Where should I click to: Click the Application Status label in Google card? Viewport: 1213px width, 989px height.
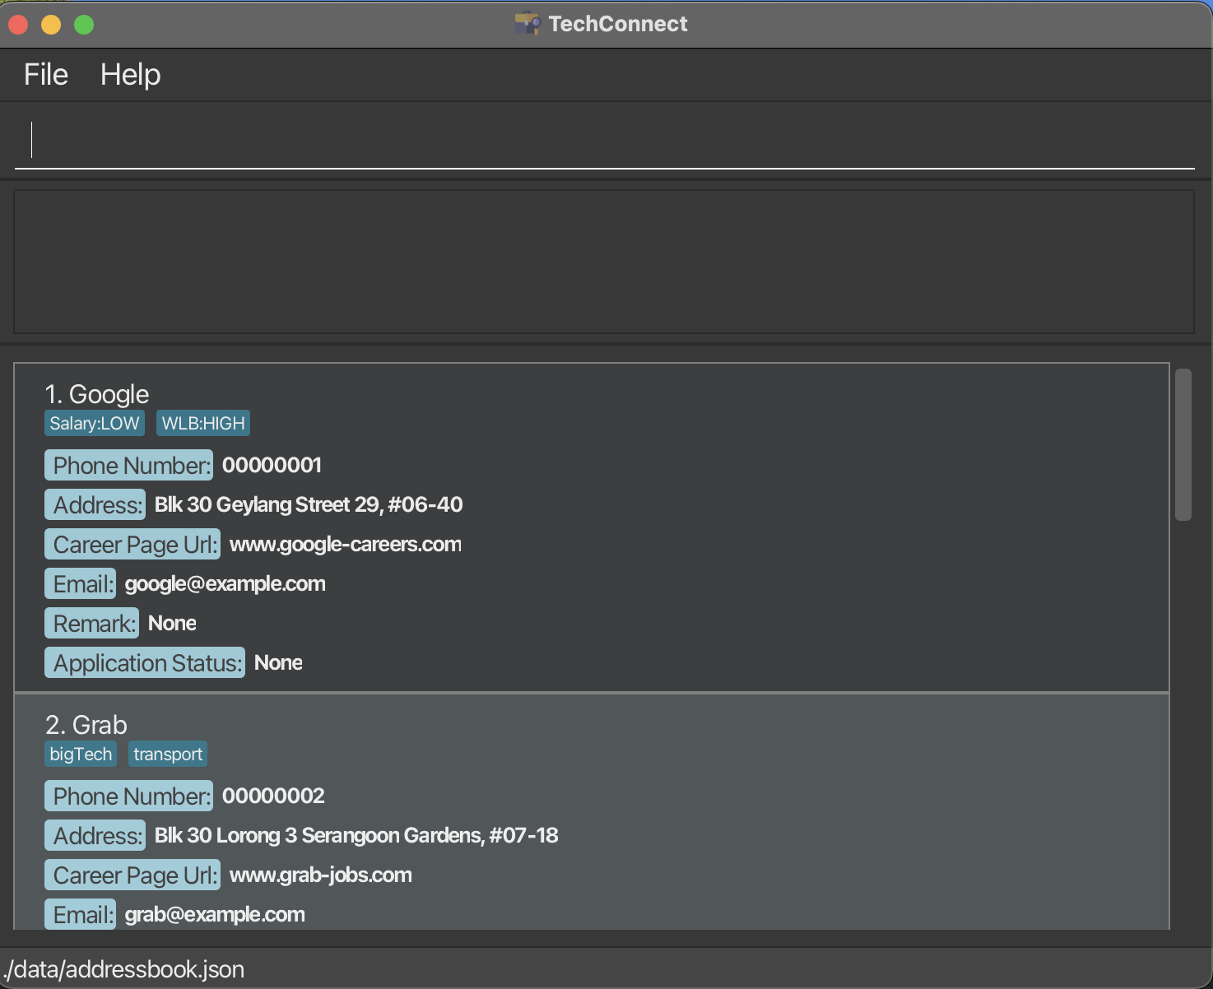[x=145, y=662]
